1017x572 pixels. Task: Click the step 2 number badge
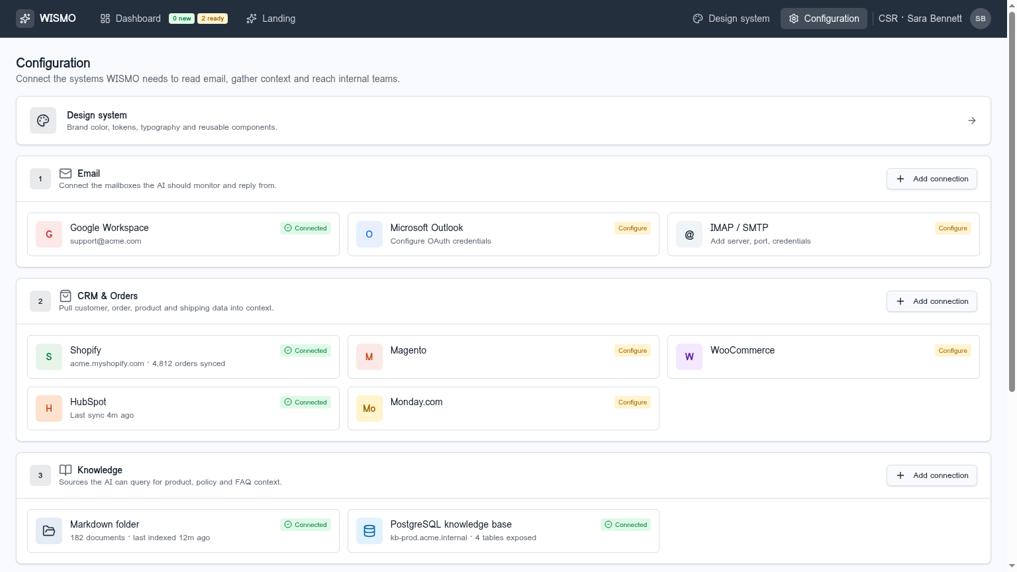(x=40, y=301)
